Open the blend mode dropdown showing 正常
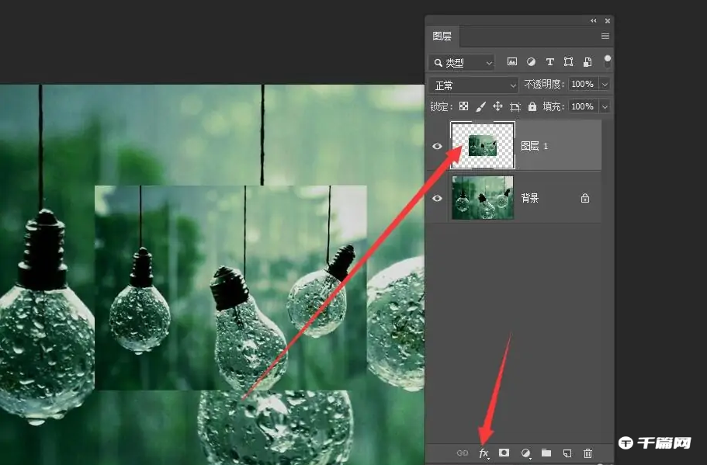Viewport: 707px width, 465px height. coord(473,85)
